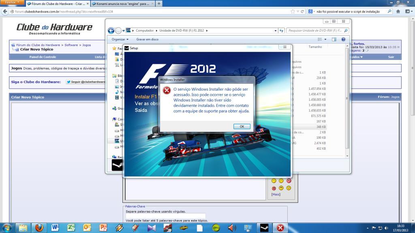Launch Excel from the taskbar
The height and width of the screenshot is (233, 415).
pos(71,228)
